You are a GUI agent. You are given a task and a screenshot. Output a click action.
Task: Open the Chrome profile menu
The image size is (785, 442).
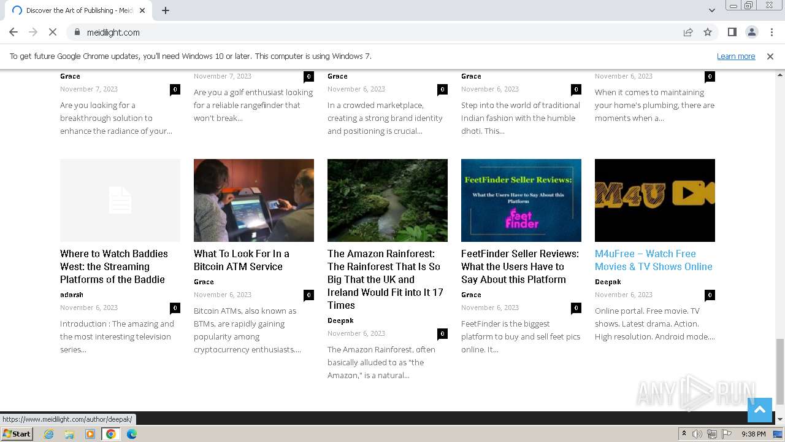752,32
